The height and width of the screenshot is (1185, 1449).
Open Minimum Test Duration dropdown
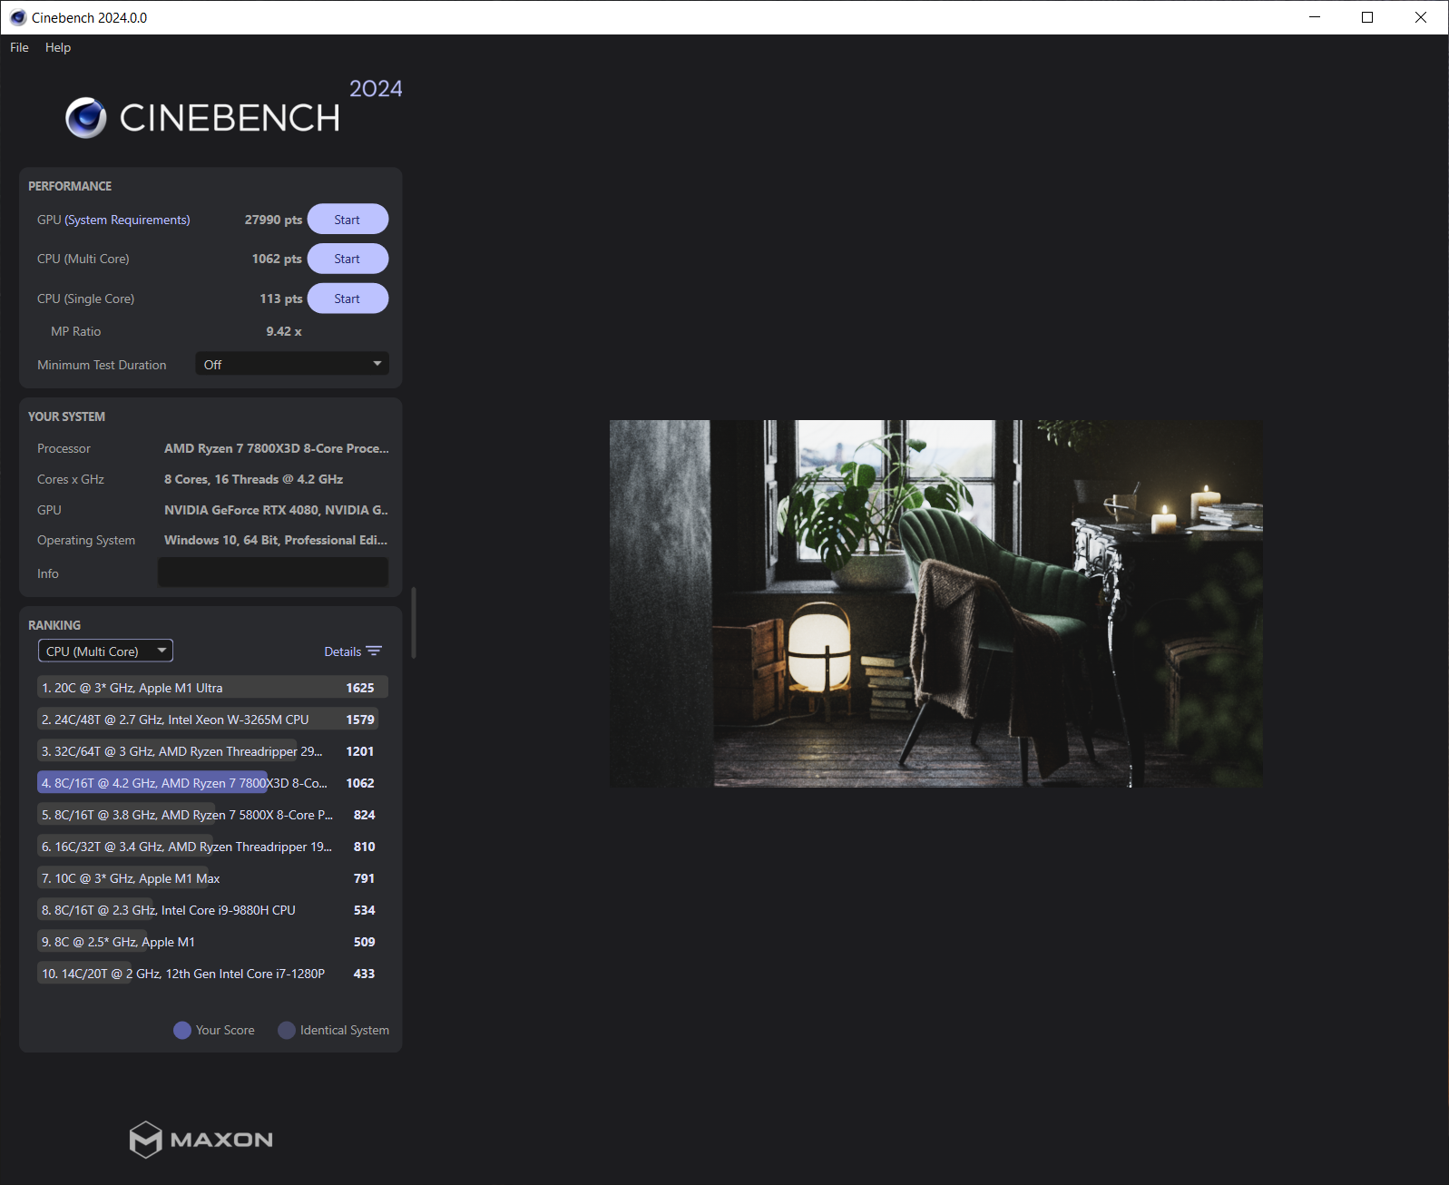292,365
